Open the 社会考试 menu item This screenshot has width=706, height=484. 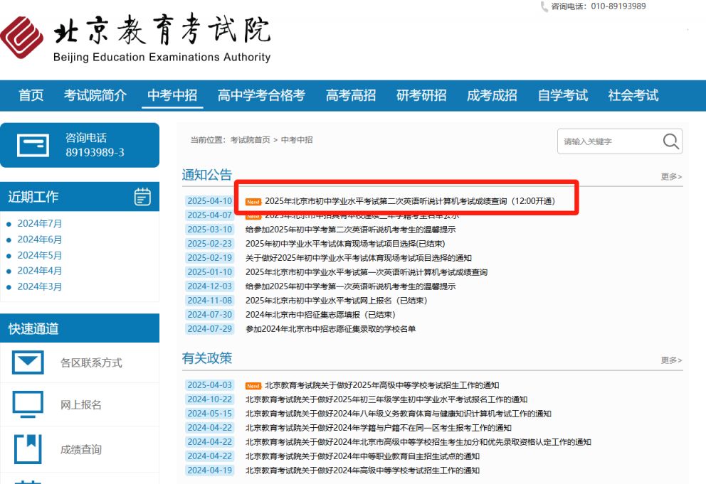pyautogui.click(x=633, y=95)
